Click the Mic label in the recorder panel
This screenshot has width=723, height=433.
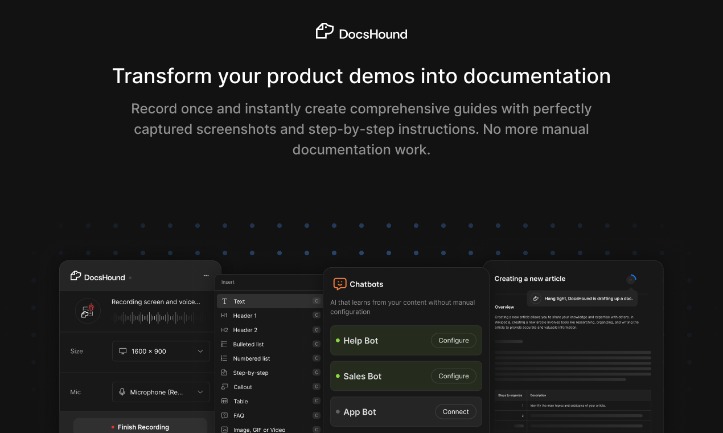[x=76, y=392]
